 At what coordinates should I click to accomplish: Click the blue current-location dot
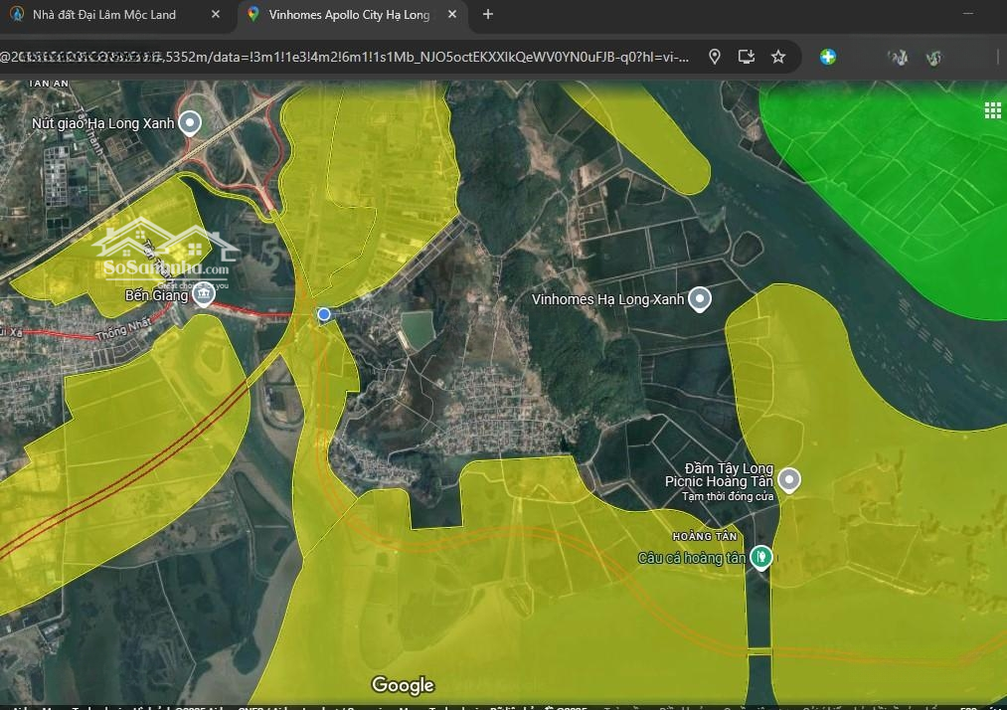(x=324, y=314)
